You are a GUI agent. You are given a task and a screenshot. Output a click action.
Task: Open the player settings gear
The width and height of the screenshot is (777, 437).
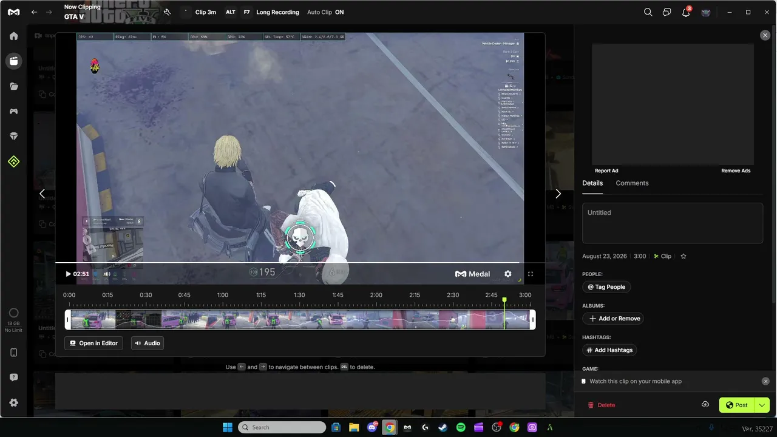point(508,274)
